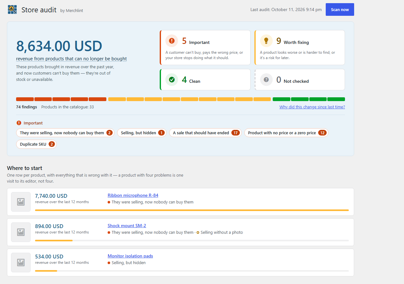Screen dimensions: 404x284
Task: Click the '7,740.00 USD' revenue value
Action: [51, 196]
